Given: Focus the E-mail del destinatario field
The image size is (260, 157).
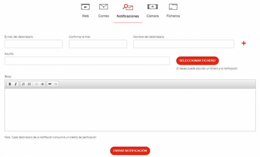Looking at the screenshot, I should (x=34, y=44).
